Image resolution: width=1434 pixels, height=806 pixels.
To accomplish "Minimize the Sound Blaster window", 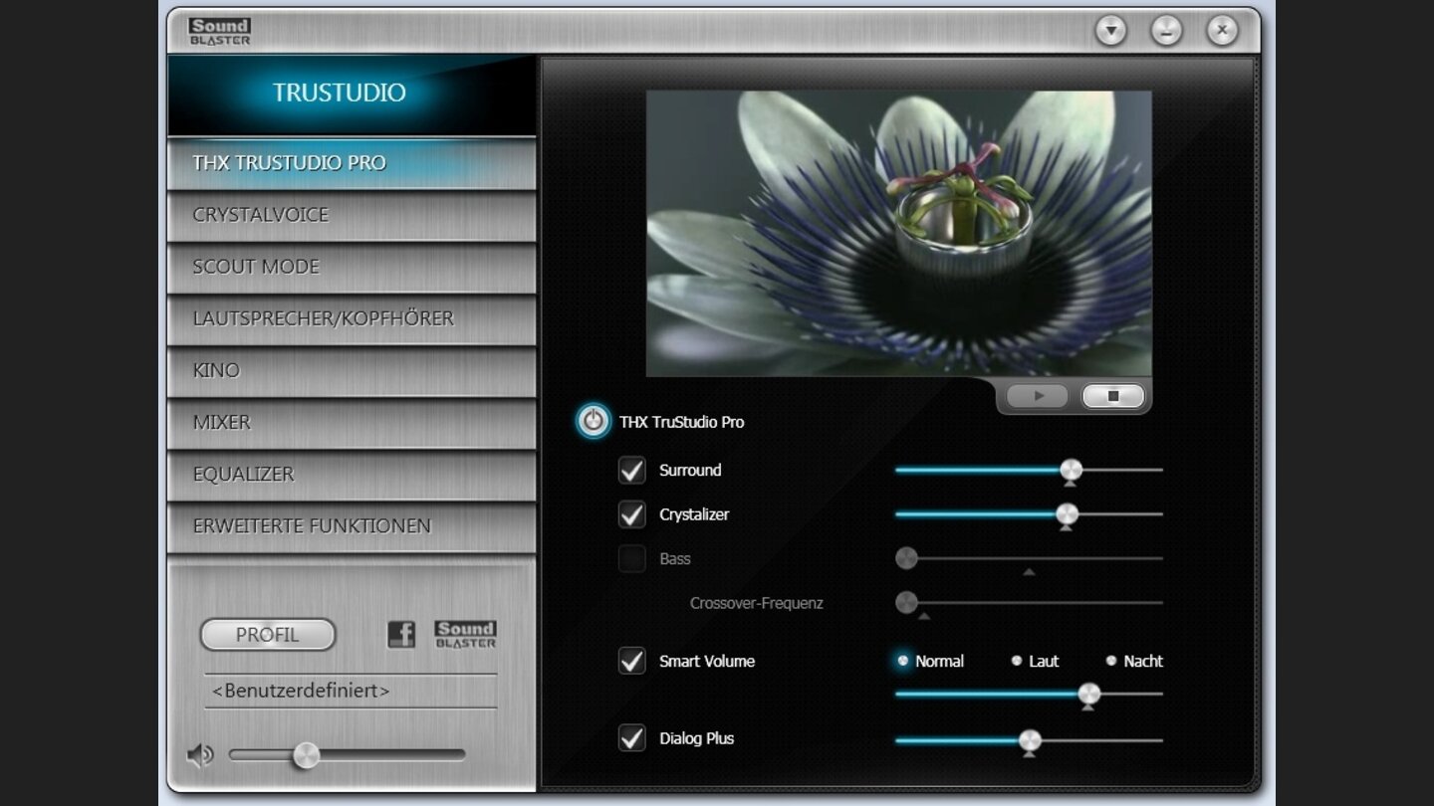I will (x=1166, y=31).
